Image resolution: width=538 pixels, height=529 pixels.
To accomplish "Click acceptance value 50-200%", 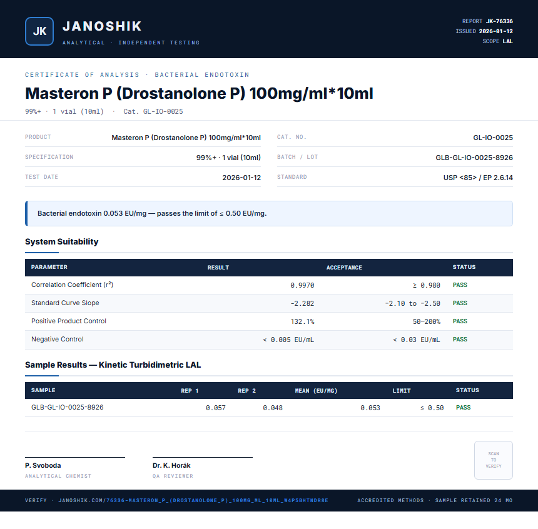I will click(x=427, y=322).
